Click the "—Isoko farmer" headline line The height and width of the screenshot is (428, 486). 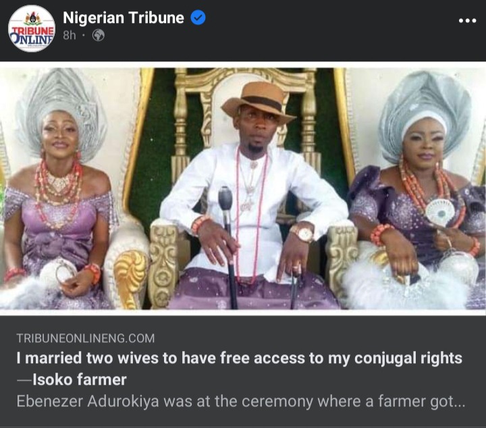point(71,379)
